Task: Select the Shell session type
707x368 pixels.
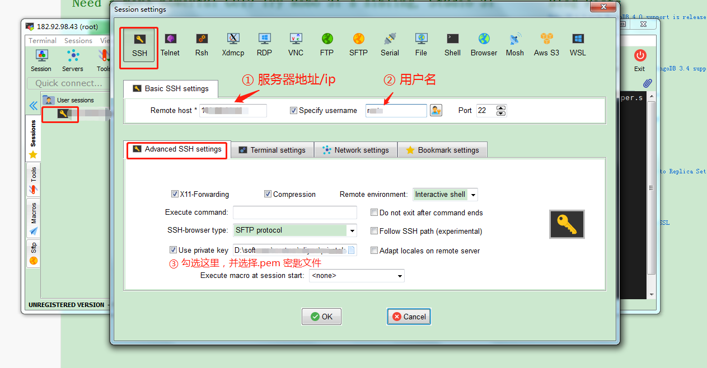Action: point(452,45)
